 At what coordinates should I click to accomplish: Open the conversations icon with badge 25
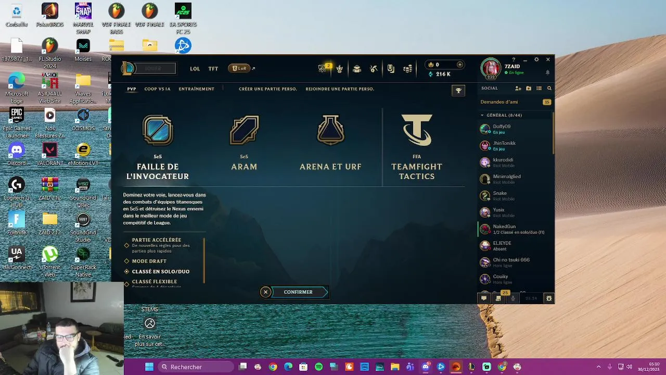point(498,298)
